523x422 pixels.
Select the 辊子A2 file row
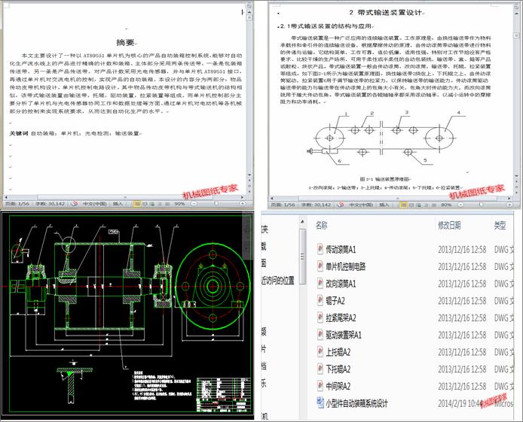pos(415,301)
